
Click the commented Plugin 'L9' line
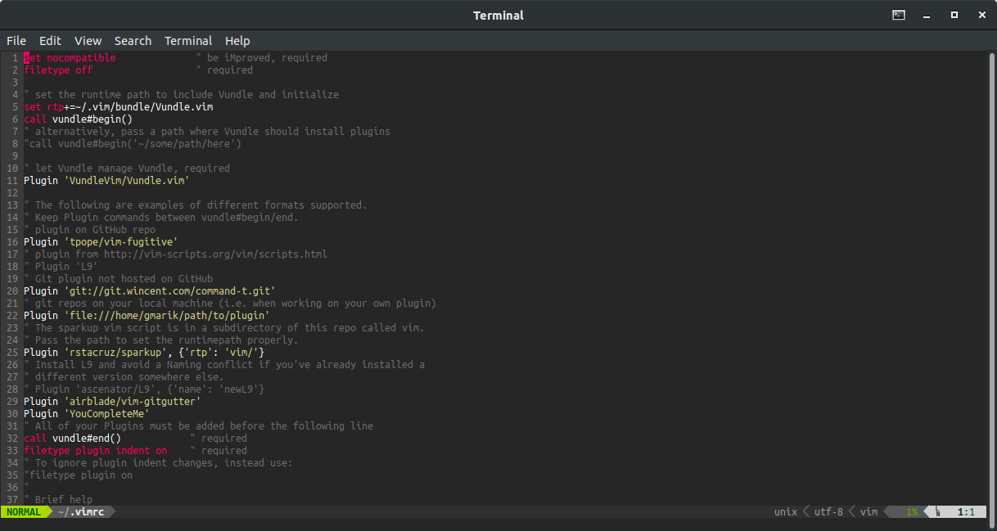(61, 267)
